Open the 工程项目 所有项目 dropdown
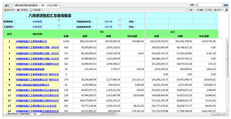Viewport: 231px width, 119px height. [58, 25]
